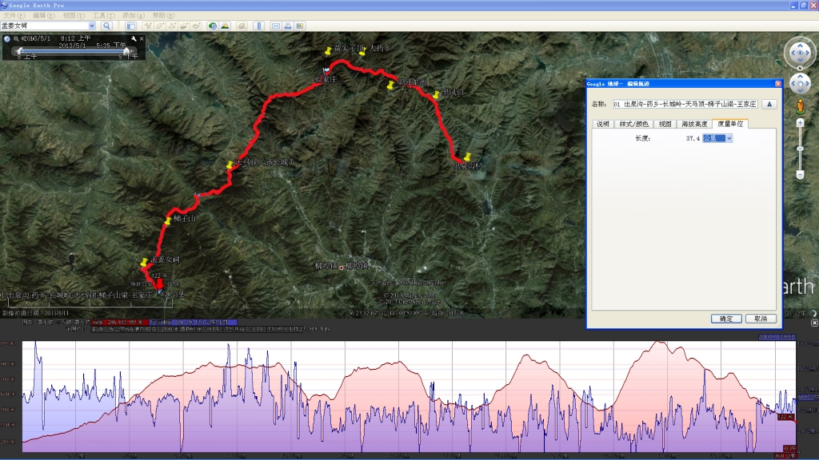This screenshot has width=819, height=460.
Task: Toggle the sidebar panel icon
Action: pos(130,26)
